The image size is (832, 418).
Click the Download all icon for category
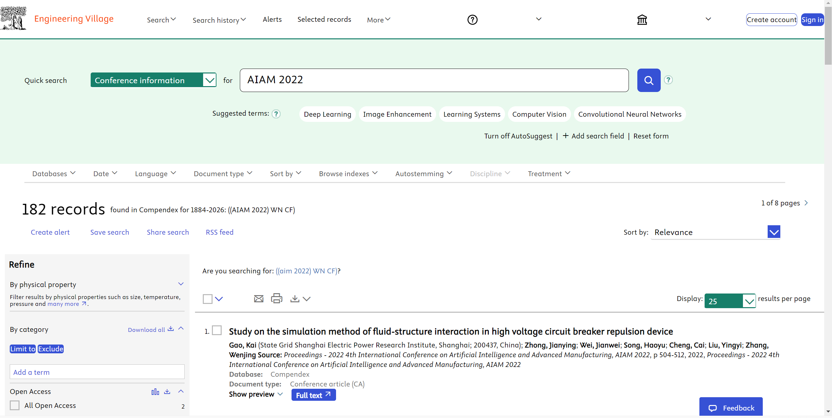171,329
